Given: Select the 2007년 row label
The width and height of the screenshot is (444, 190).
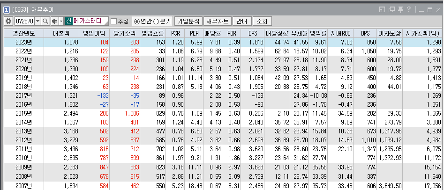Looking at the screenshot, I should click(x=24, y=186).
